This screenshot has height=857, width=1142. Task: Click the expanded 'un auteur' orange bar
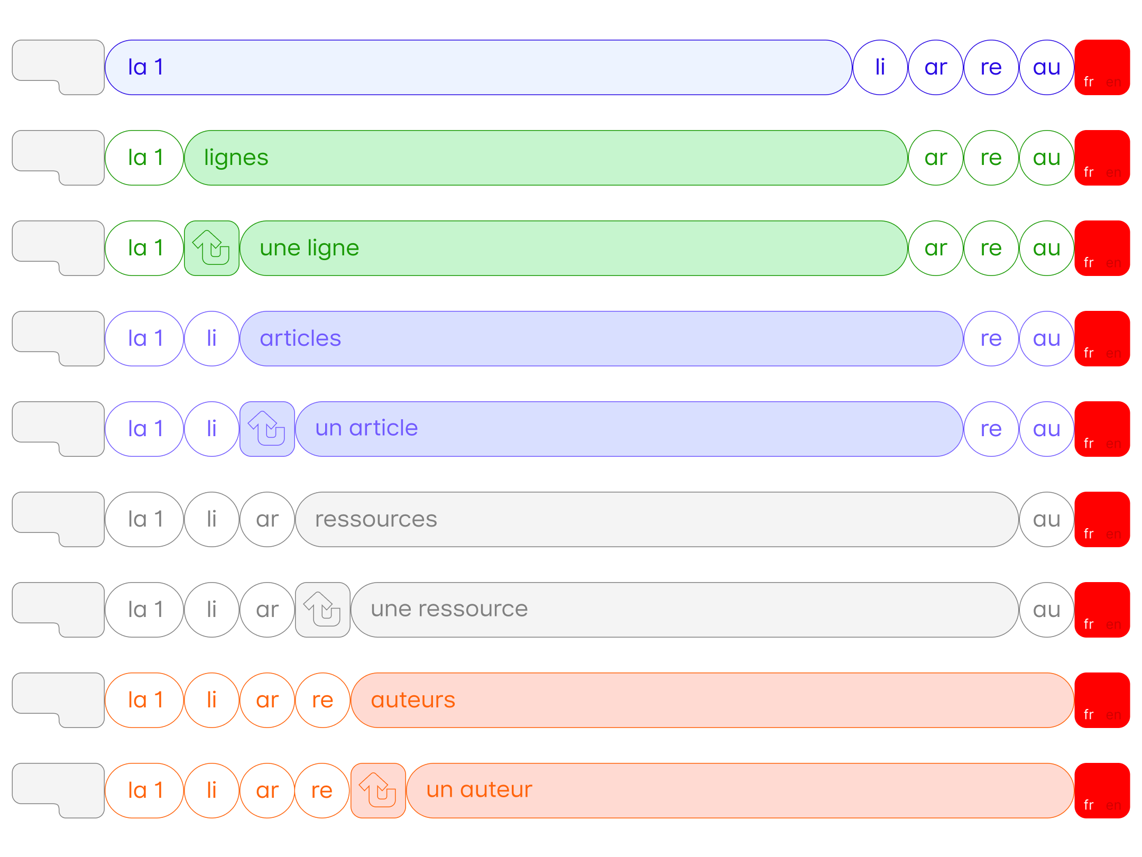tap(740, 790)
